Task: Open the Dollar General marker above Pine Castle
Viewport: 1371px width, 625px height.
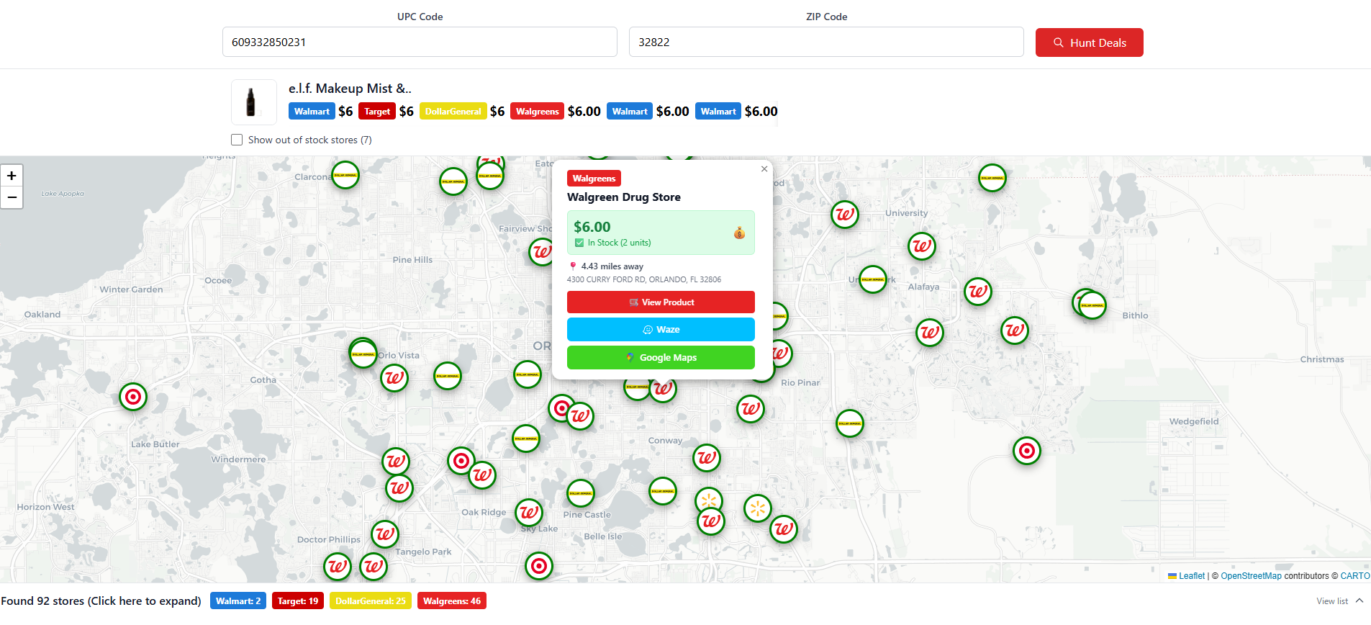Action: click(x=581, y=493)
